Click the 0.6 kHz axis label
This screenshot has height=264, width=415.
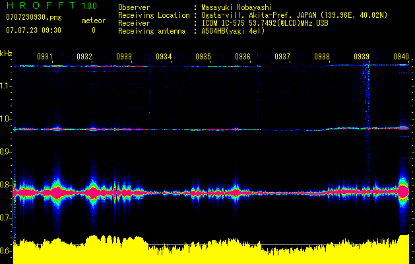[x=5, y=251]
